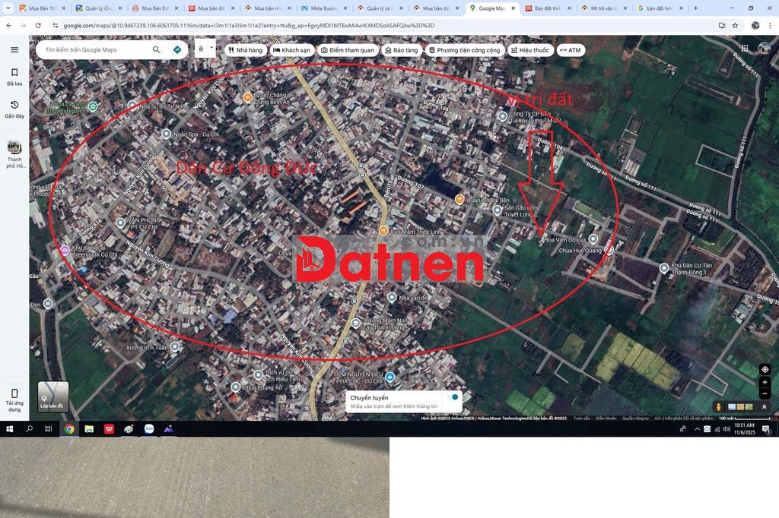Open the Google Maps hamburger menu

pos(14,49)
